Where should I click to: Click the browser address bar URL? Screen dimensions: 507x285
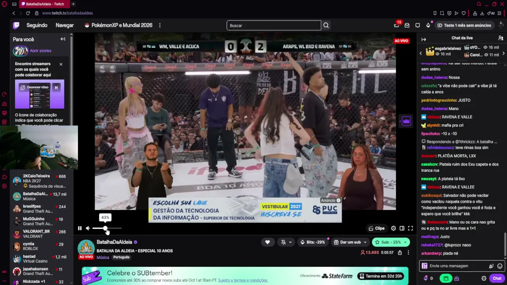[x=67, y=13]
